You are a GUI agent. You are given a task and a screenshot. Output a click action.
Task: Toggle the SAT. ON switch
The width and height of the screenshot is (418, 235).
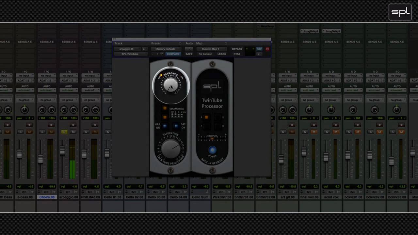pos(176,126)
